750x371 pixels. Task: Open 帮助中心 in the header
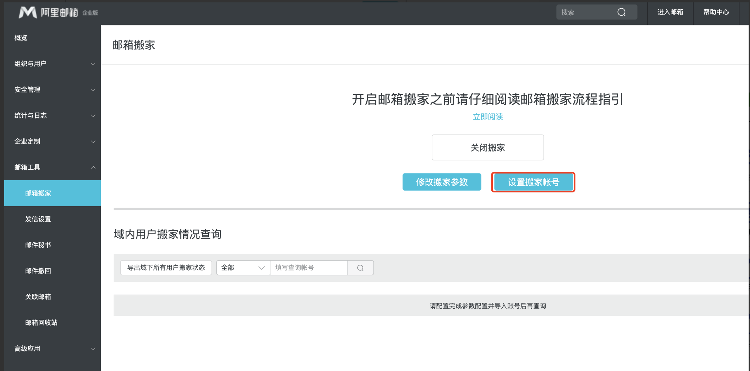(x=716, y=12)
